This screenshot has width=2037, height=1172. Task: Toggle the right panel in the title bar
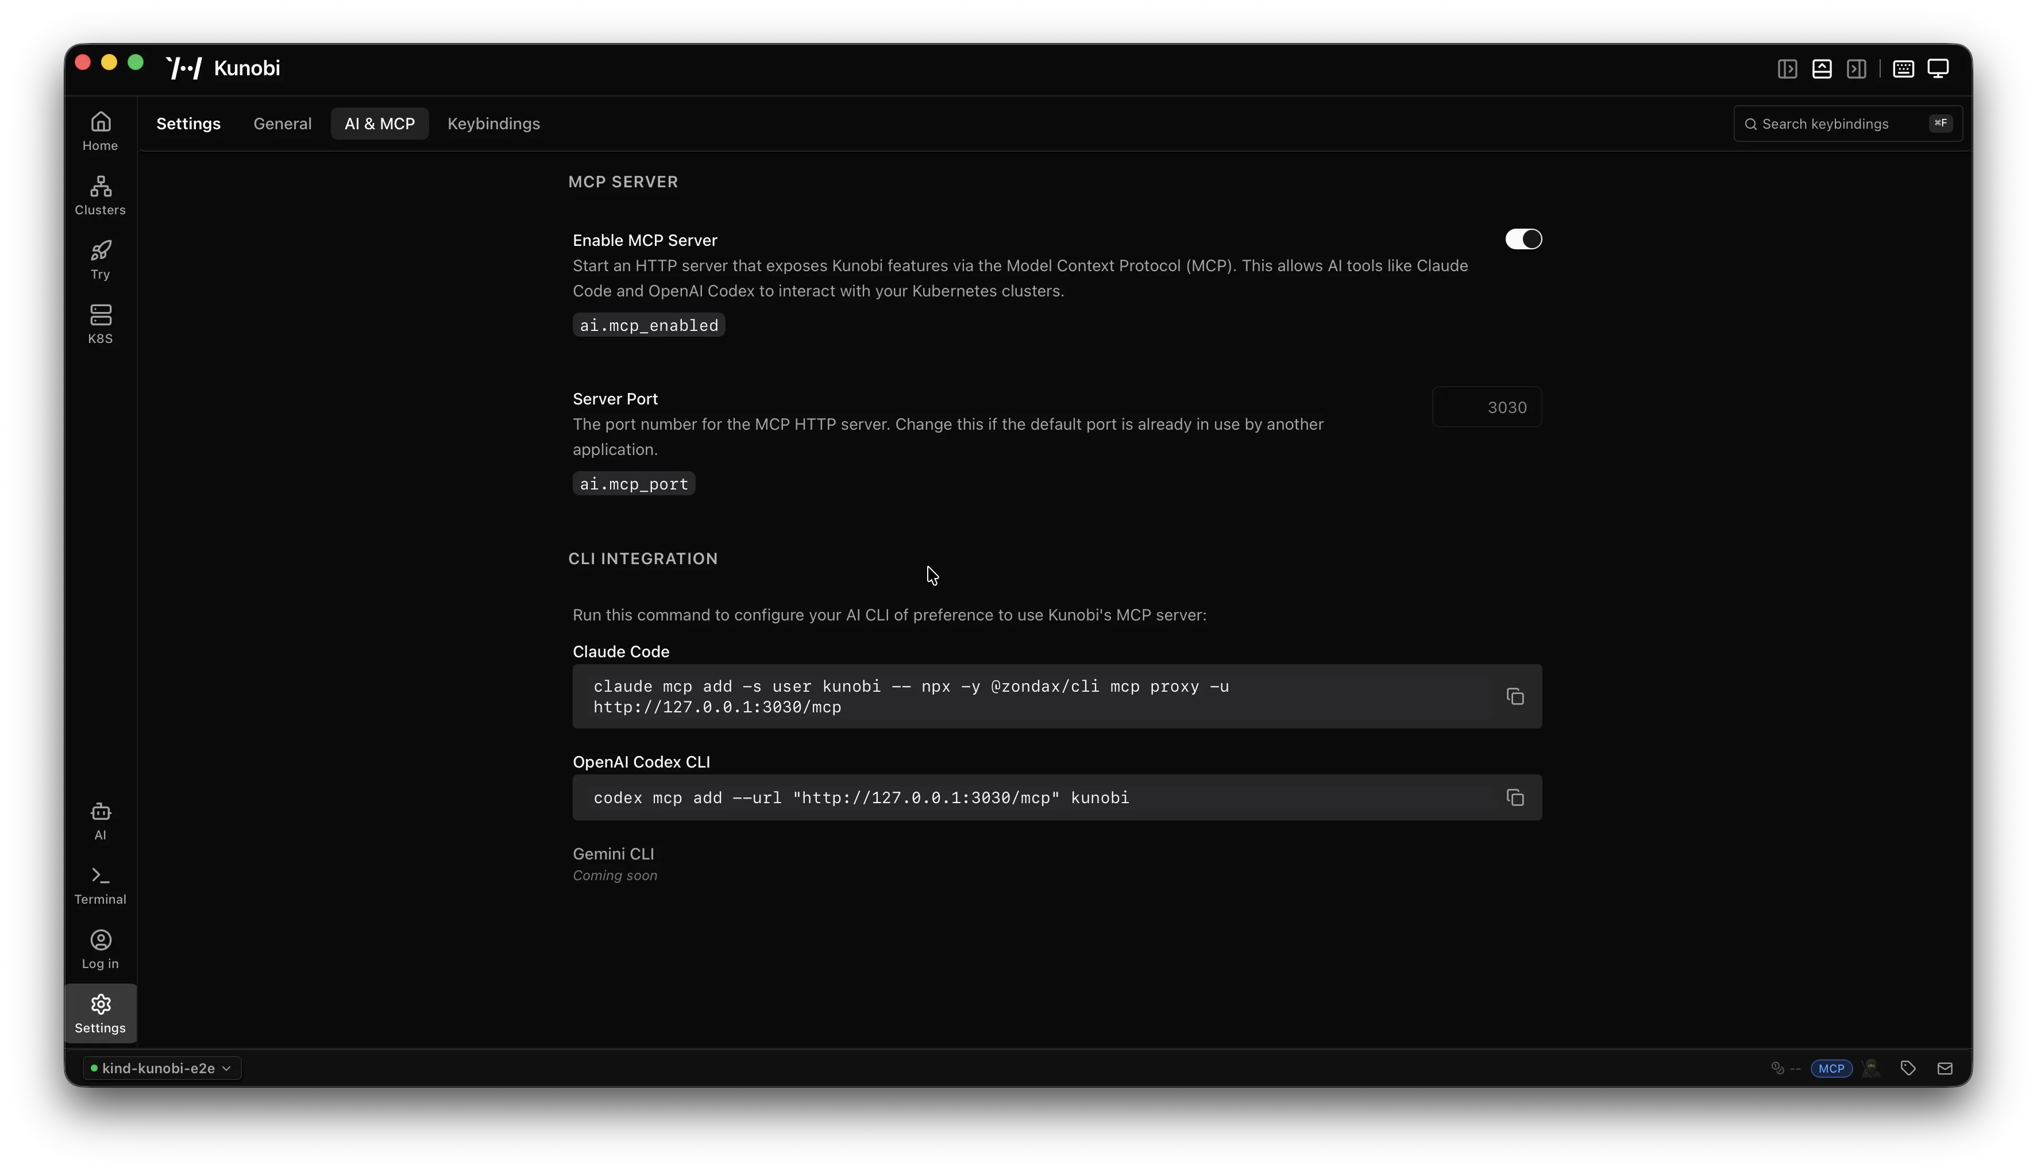(1855, 68)
